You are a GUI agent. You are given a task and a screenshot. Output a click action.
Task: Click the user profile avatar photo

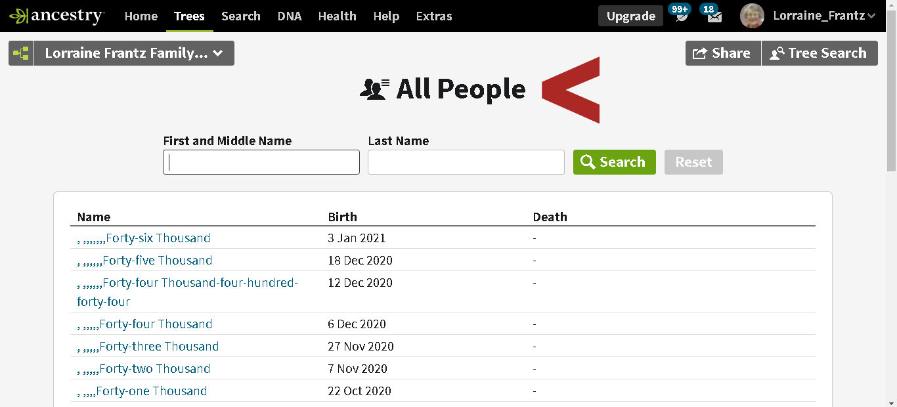point(752,16)
